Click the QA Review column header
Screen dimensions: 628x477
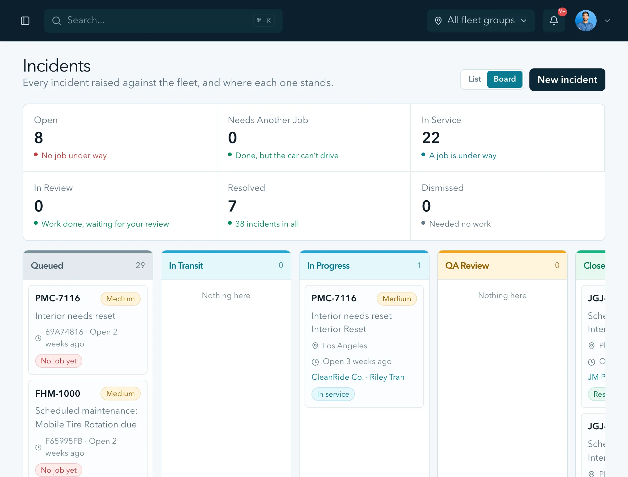click(x=502, y=265)
